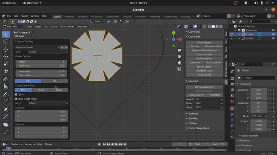Switch to the Modeling workspace tab
277x155 pixels.
pos(69,16)
